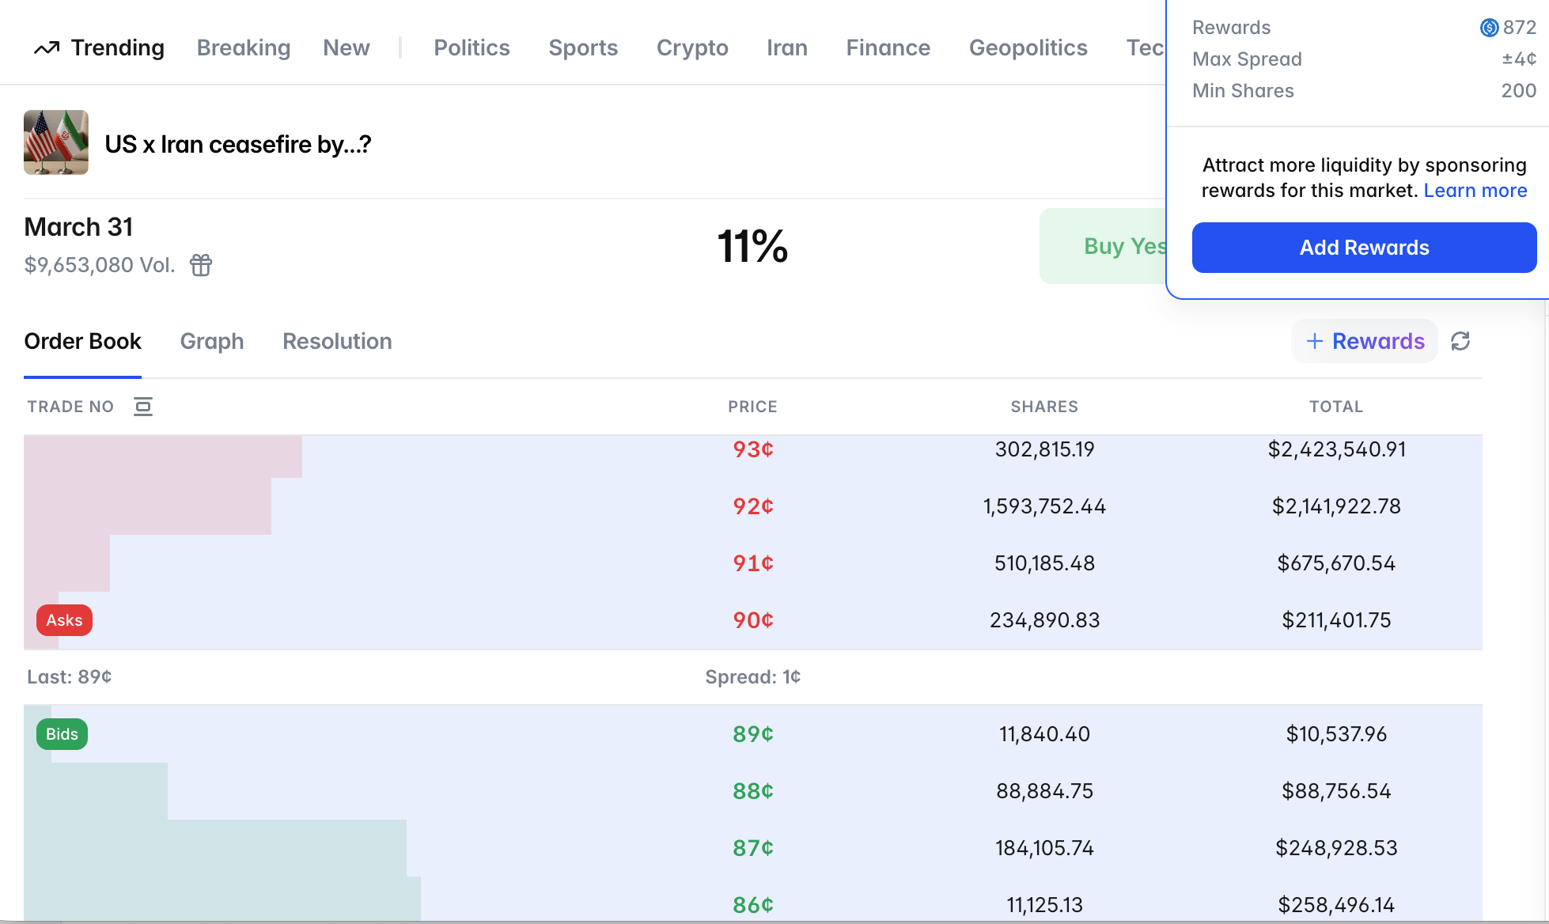This screenshot has height=924, width=1549.
Task: Click the 89¢ bid price row
Action: 752,734
